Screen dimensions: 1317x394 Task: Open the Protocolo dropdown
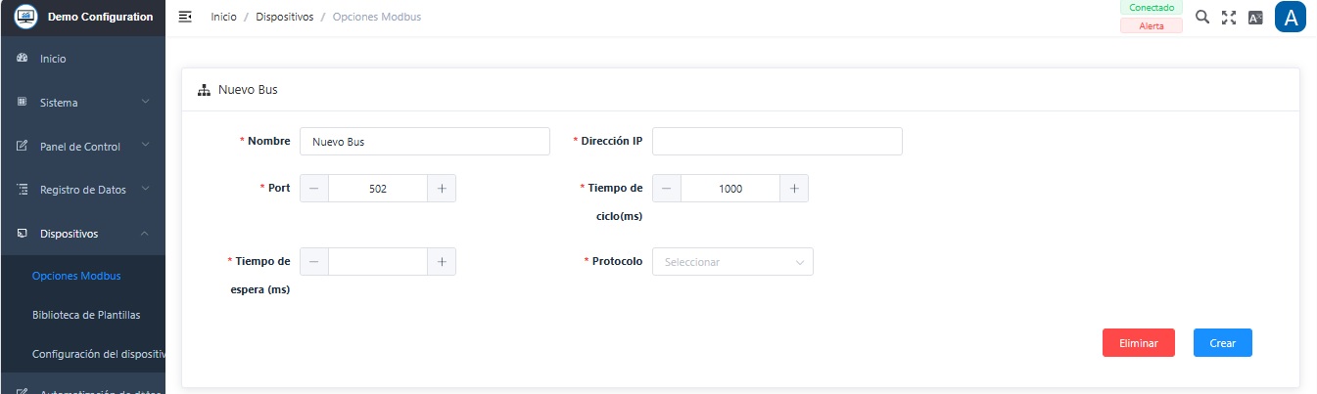tap(731, 262)
